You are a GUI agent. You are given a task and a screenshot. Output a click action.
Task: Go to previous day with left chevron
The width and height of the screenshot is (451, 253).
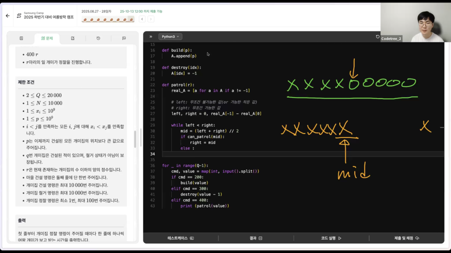click(x=142, y=19)
